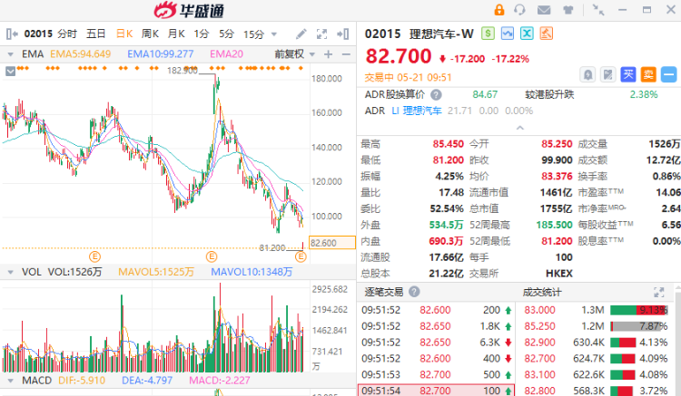This screenshot has height=396, width=681.
Task: Toggle the chart event markers checkbox
Action: (x=10, y=71)
